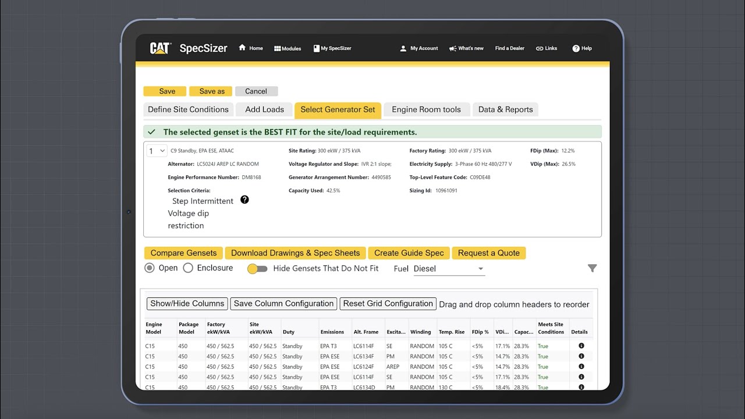The height and width of the screenshot is (419, 745).
Task: Sort by Duty column header
Action: pos(289,332)
